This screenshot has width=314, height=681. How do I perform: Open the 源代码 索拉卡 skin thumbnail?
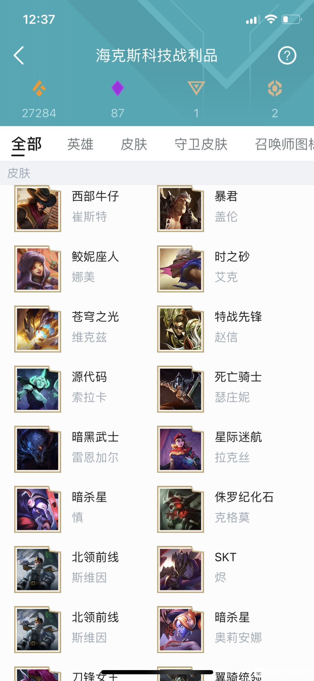pyautogui.click(x=38, y=389)
